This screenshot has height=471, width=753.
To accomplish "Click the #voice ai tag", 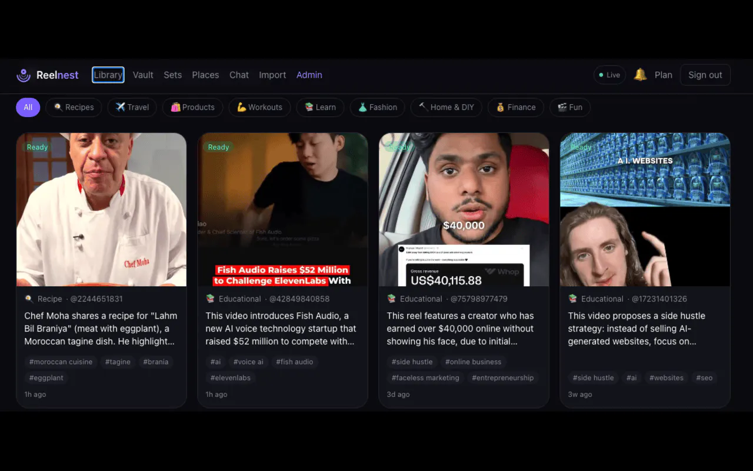I will coord(248,362).
